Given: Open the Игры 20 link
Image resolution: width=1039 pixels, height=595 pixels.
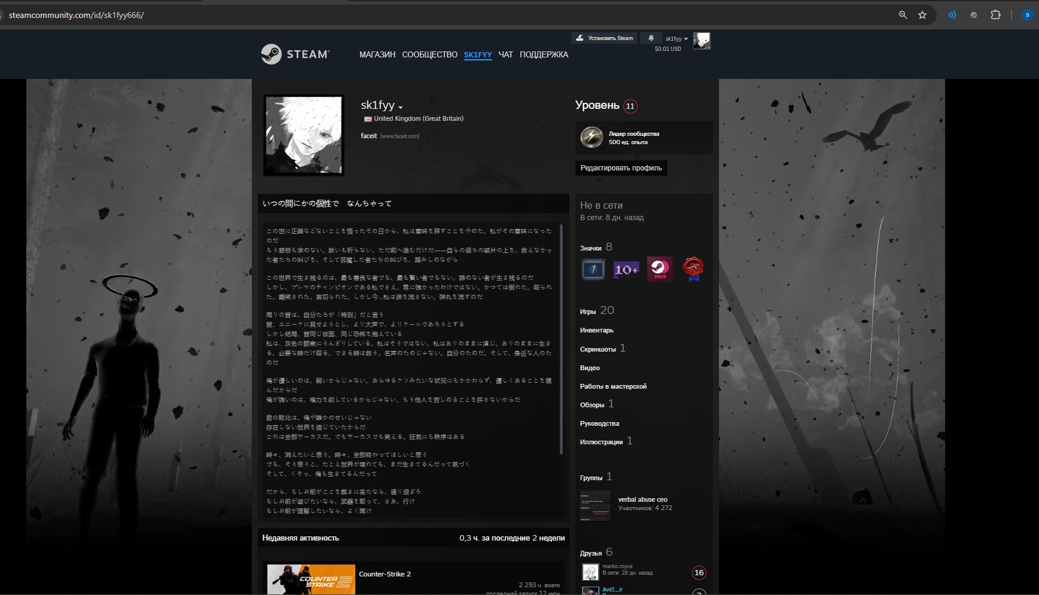Looking at the screenshot, I should (596, 310).
